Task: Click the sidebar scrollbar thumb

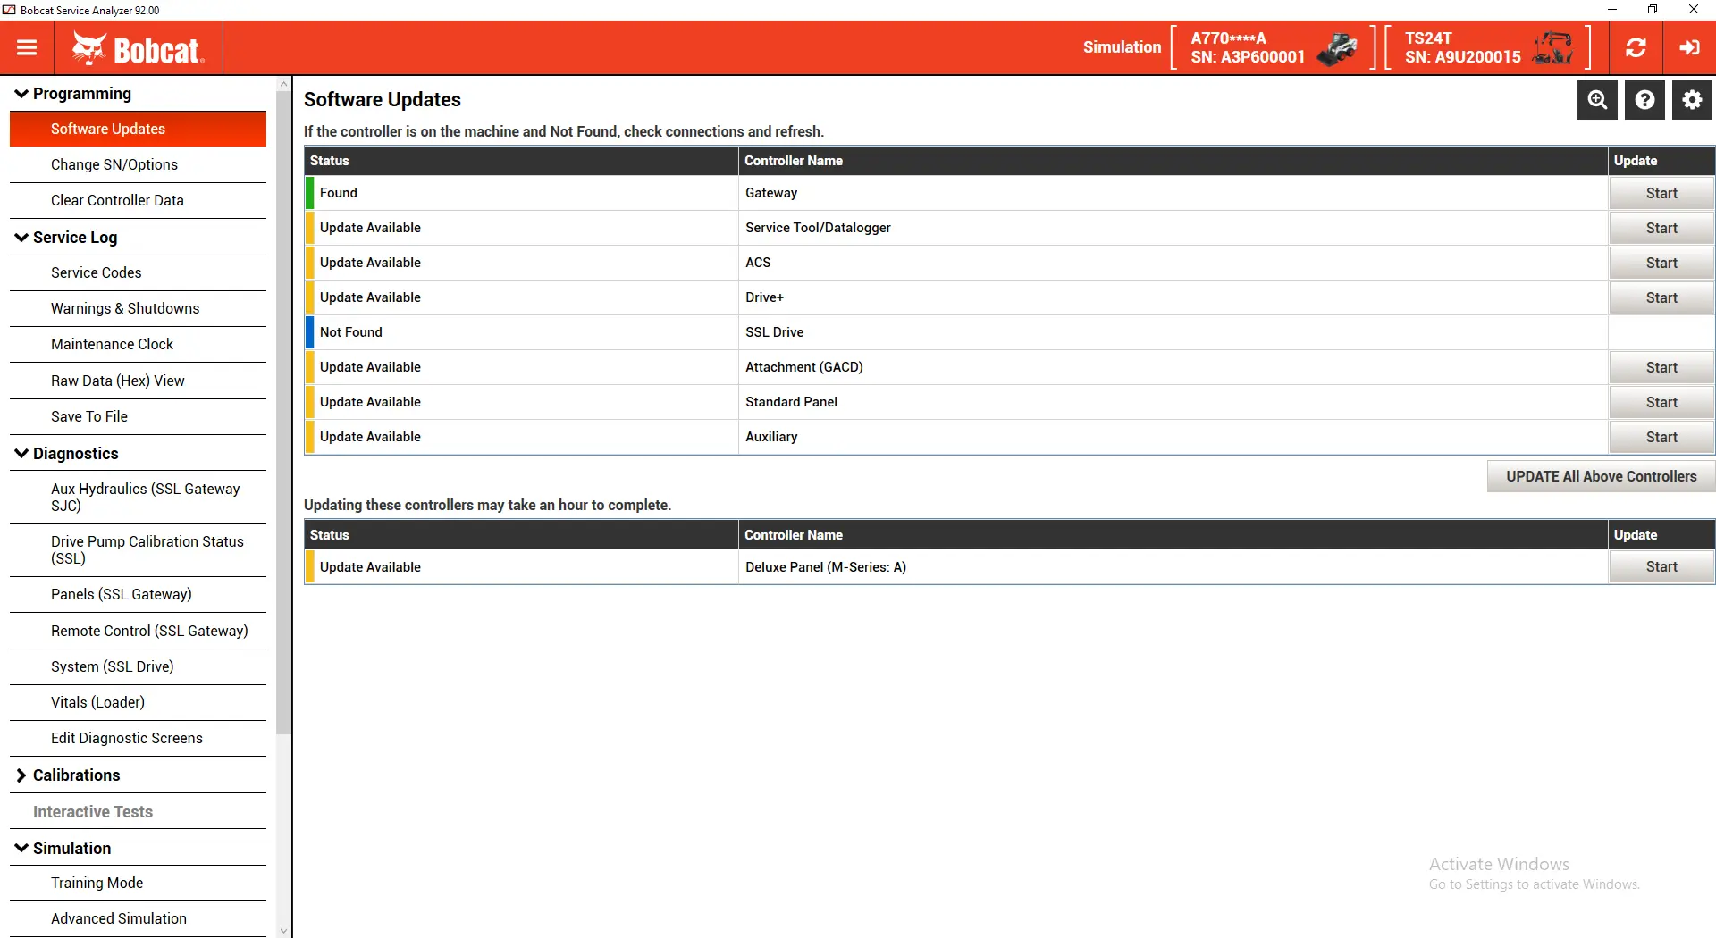Action: [x=284, y=411]
